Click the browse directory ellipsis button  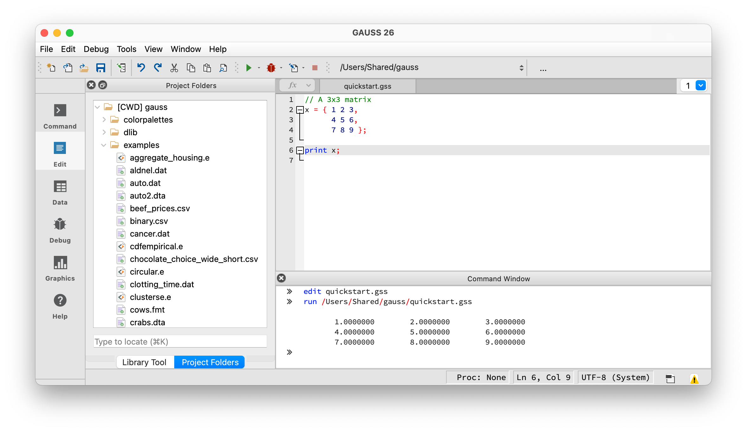pyautogui.click(x=543, y=68)
